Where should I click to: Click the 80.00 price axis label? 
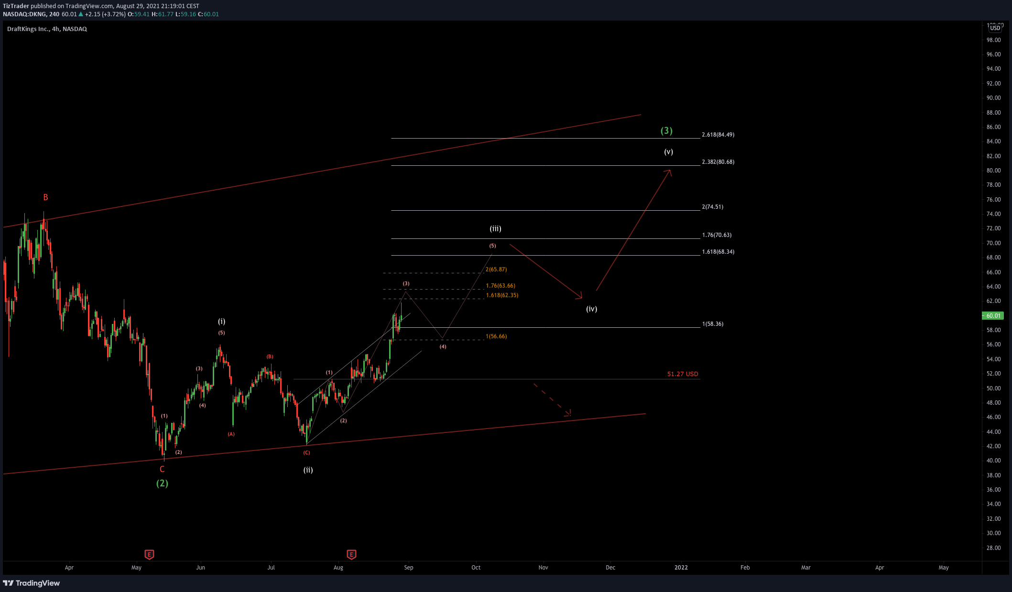tap(993, 171)
